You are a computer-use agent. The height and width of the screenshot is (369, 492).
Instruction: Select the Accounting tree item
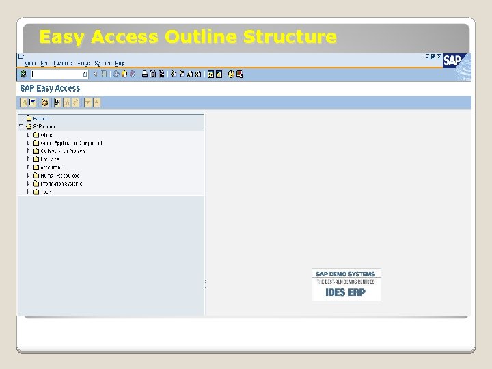51,167
